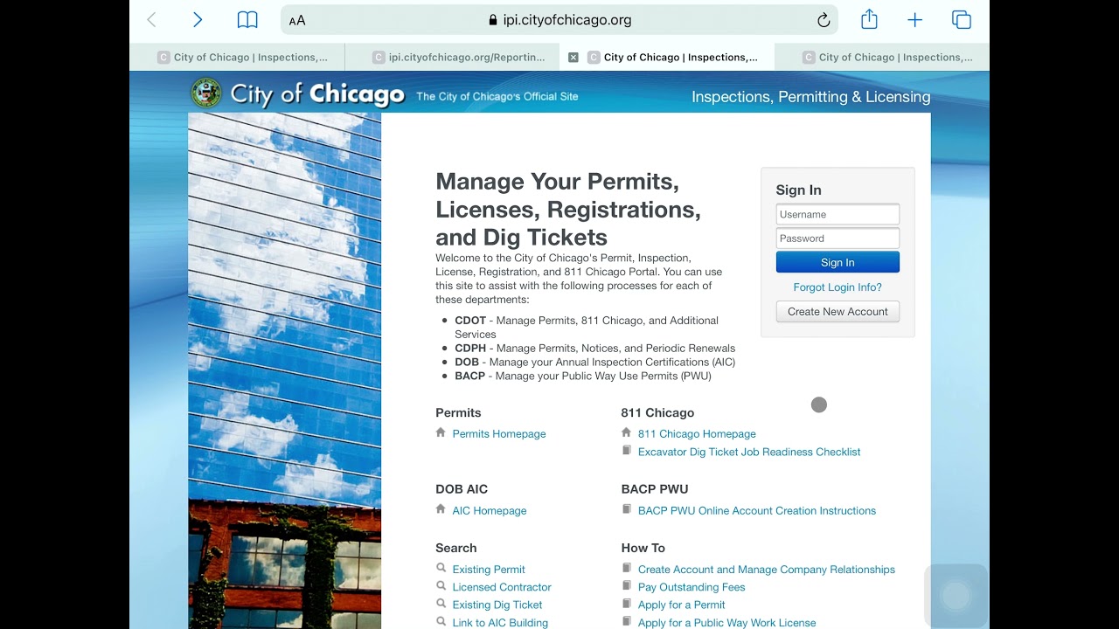
Task: Open Excavator Dig Ticket Job Readiness Checklist
Action: (749, 452)
